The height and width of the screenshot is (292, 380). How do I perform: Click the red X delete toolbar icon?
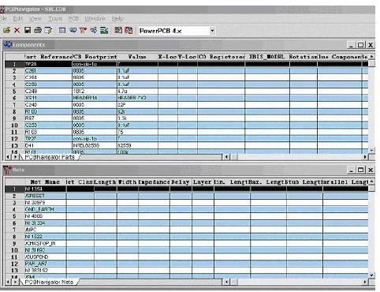tap(17, 31)
